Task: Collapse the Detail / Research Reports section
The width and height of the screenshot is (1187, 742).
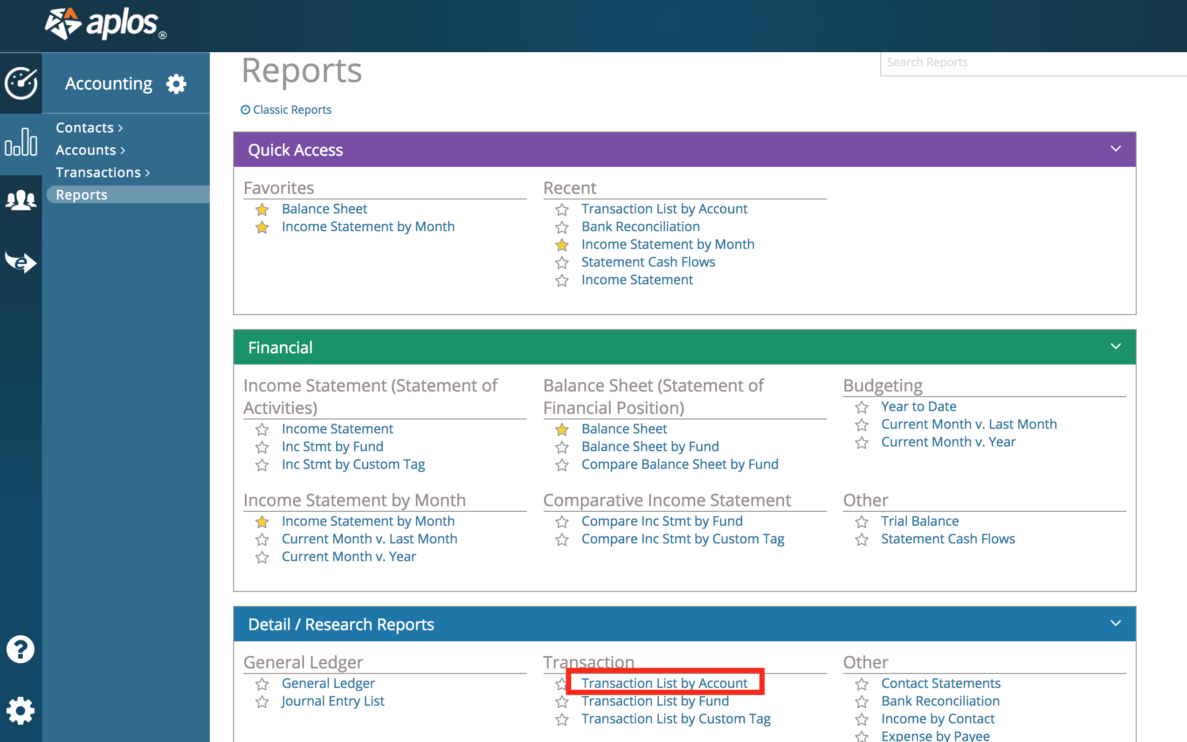Action: (x=1116, y=623)
